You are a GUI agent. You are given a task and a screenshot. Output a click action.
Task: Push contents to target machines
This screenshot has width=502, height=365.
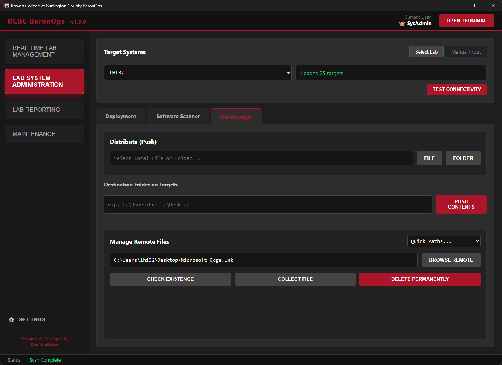pos(461,204)
